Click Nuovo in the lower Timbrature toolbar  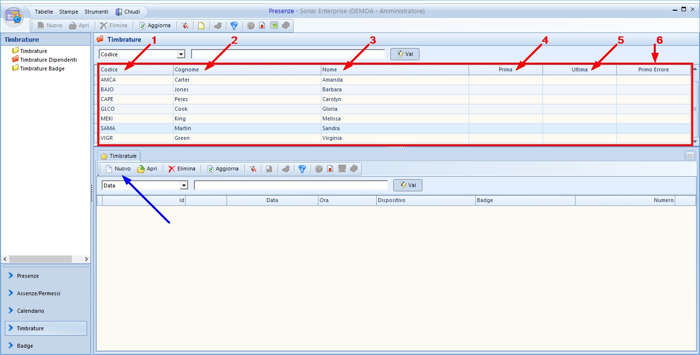click(x=118, y=169)
